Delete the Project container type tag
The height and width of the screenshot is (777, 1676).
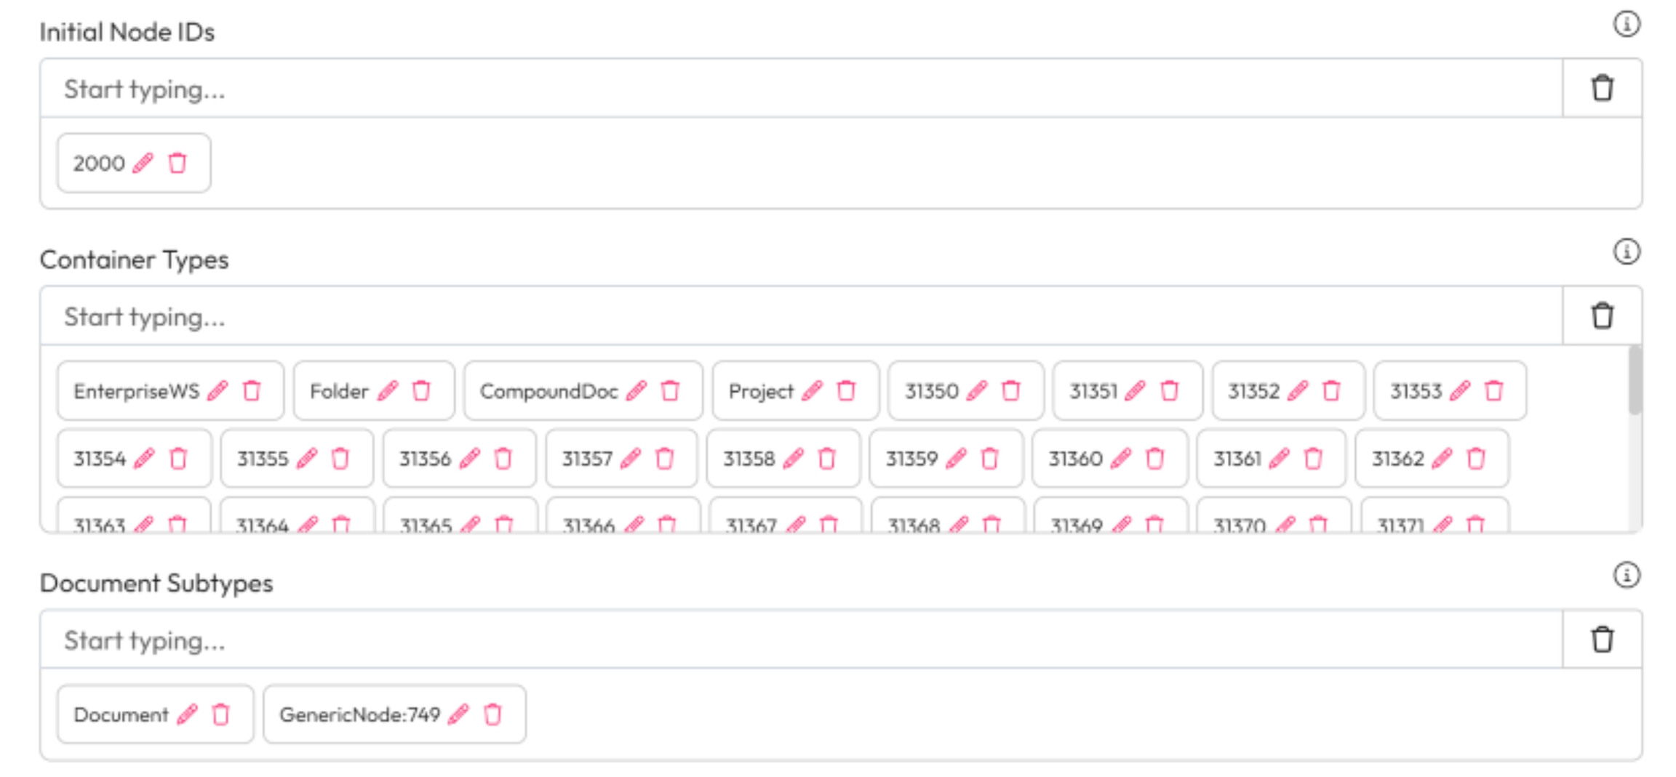tap(846, 391)
